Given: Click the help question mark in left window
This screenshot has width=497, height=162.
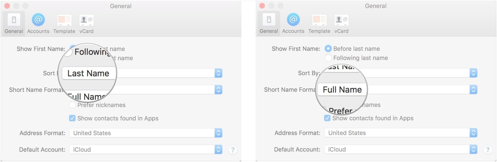Looking at the screenshot, I should pyautogui.click(x=233, y=150).
